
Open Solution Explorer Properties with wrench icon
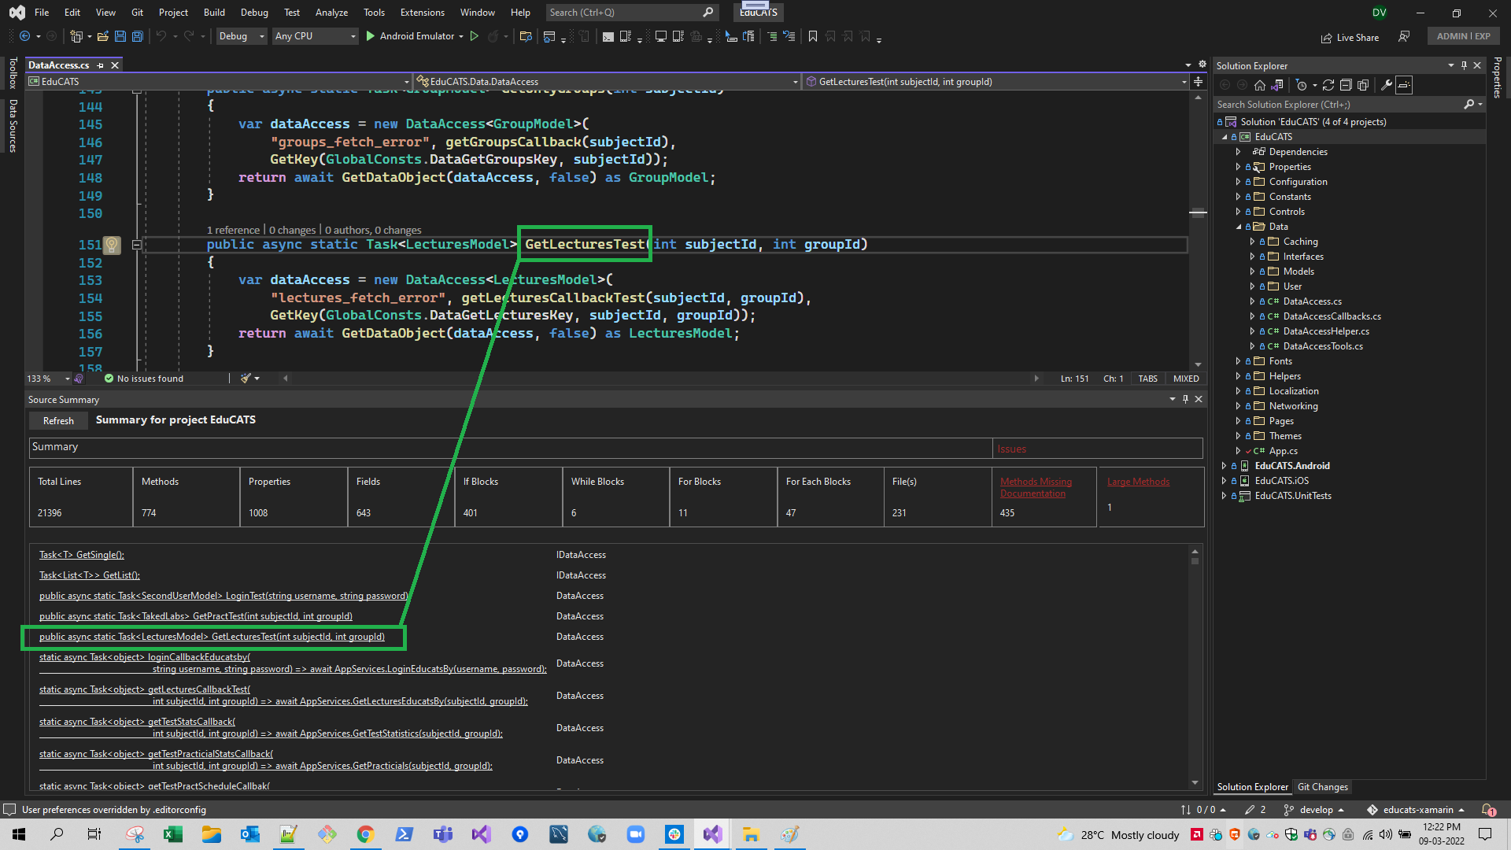1387,85
